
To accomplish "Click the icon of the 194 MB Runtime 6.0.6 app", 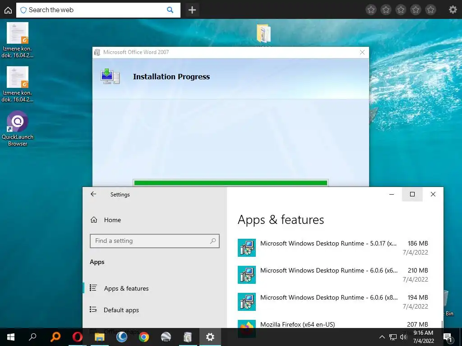I will pyautogui.click(x=247, y=302).
